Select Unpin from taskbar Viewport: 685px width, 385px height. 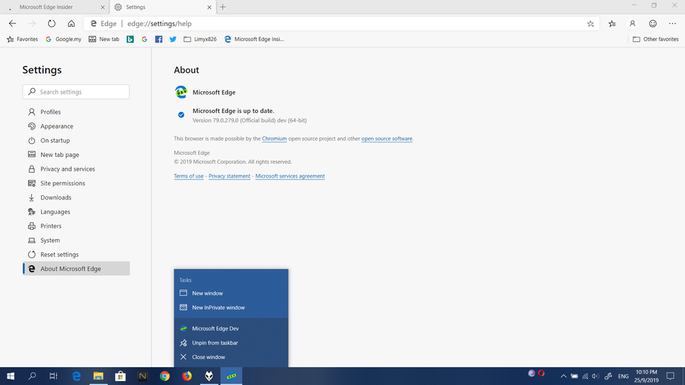(231, 343)
